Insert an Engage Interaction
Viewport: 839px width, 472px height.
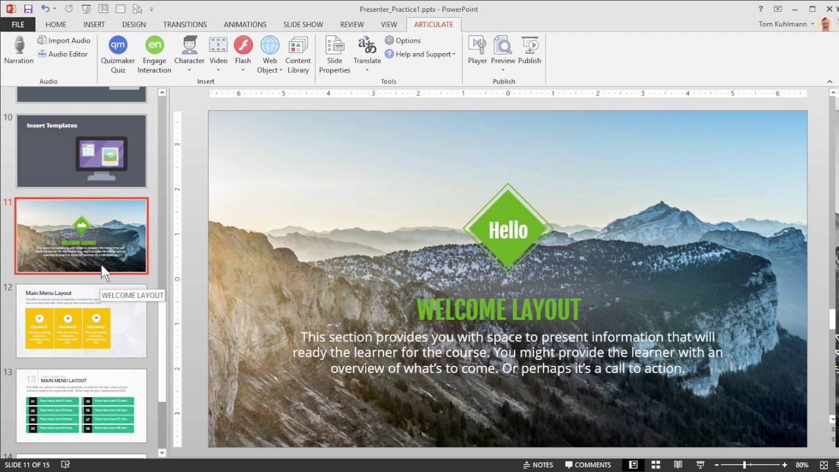154,54
